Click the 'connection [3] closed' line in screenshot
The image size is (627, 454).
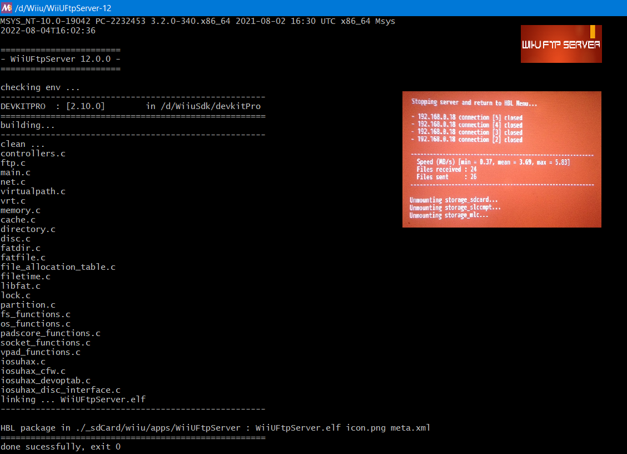467,132
